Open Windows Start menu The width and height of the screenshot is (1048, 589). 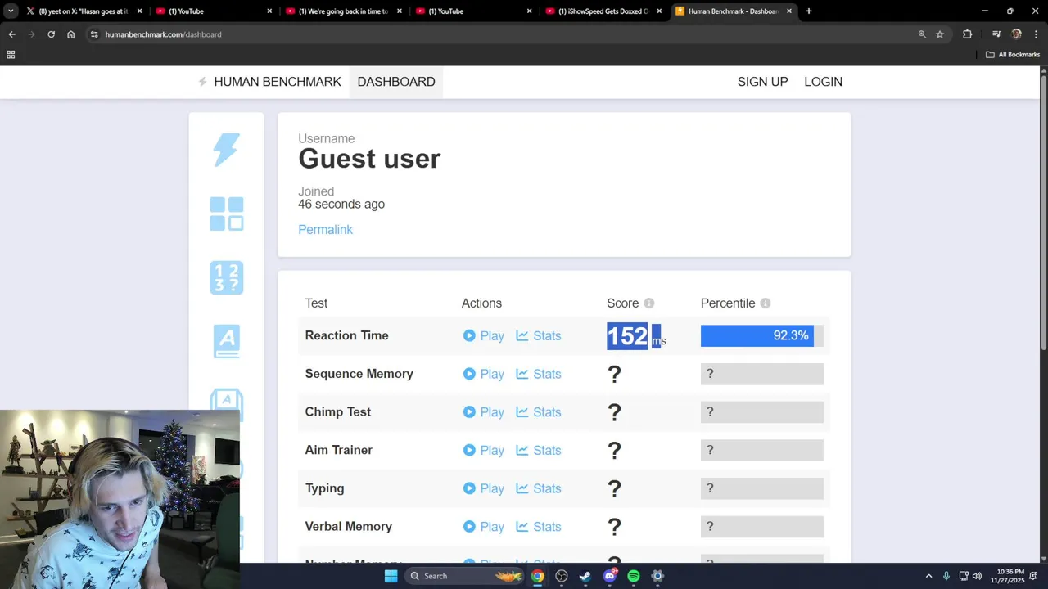pyautogui.click(x=391, y=576)
